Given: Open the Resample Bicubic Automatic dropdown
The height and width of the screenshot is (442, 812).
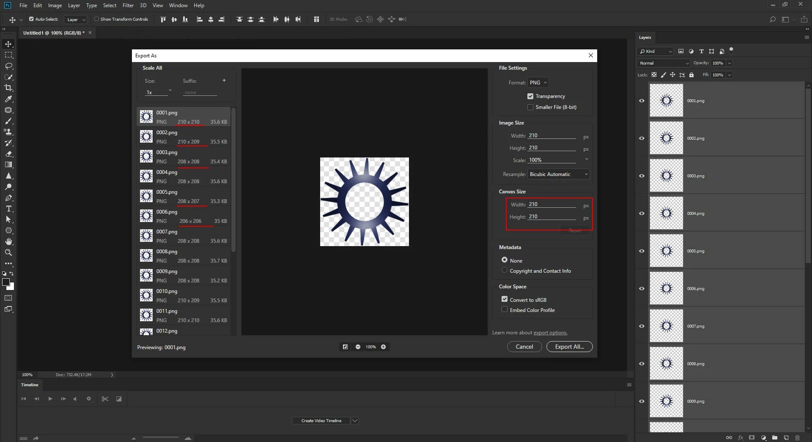Looking at the screenshot, I should (558, 174).
